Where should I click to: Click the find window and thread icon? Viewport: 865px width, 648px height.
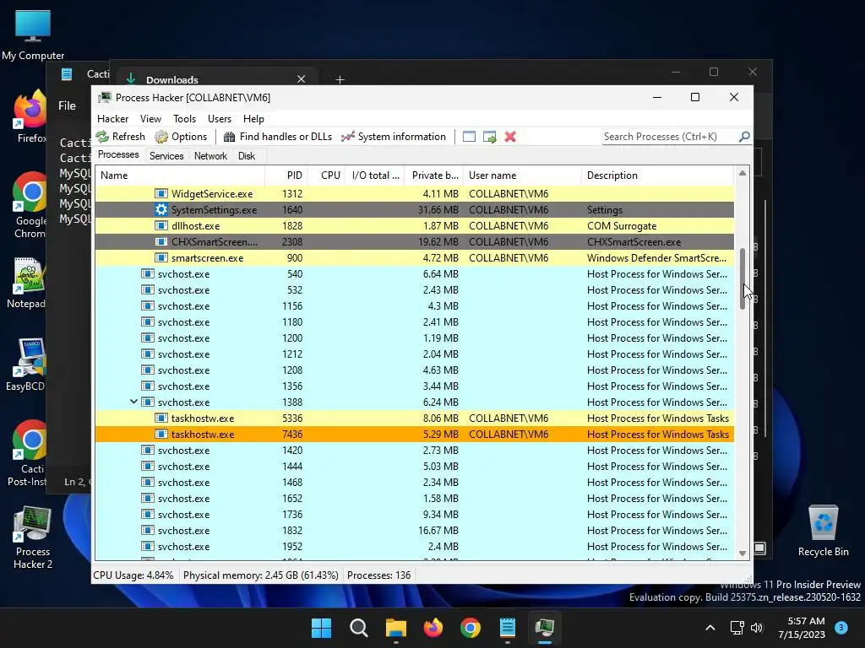[x=489, y=137]
